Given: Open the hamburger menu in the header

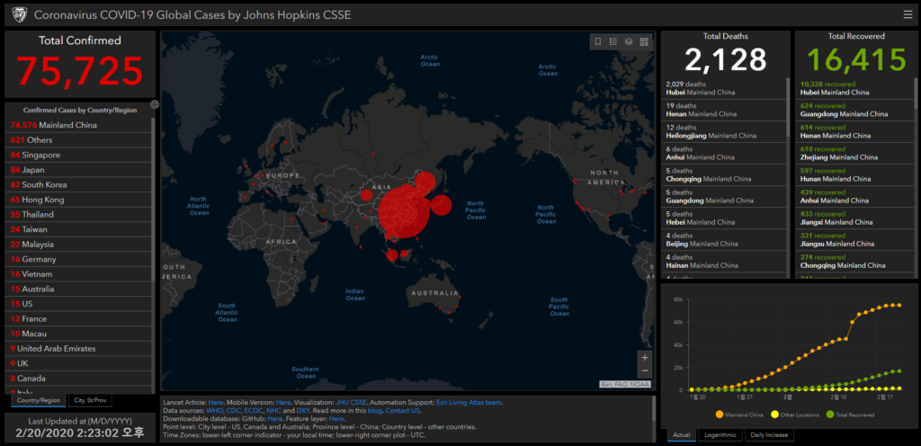Looking at the screenshot, I should (908, 14).
